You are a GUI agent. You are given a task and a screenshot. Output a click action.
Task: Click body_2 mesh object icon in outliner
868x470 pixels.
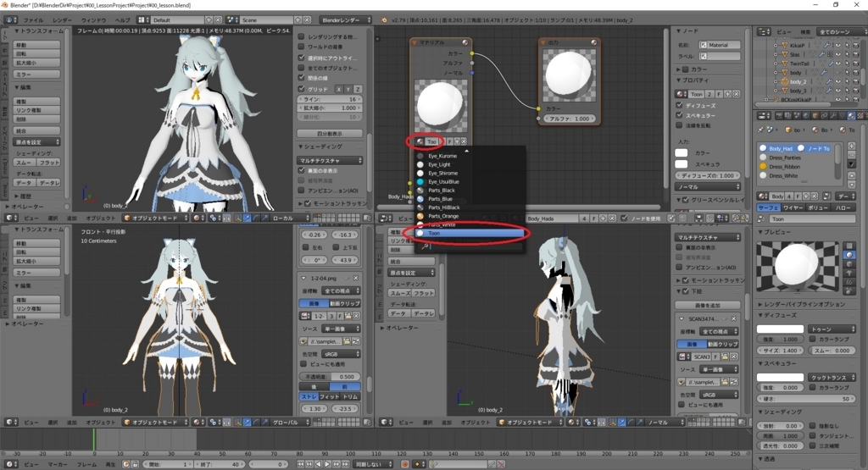click(784, 81)
